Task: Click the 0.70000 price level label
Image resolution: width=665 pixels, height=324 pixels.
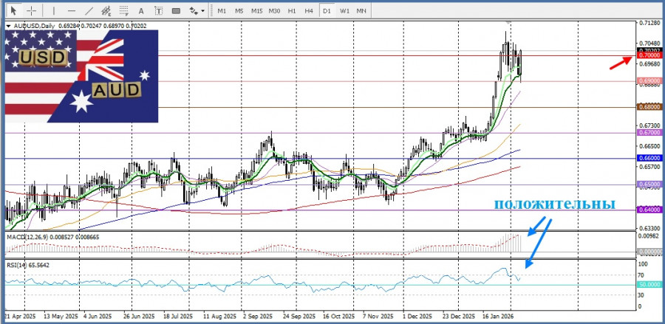Action: click(648, 55)
